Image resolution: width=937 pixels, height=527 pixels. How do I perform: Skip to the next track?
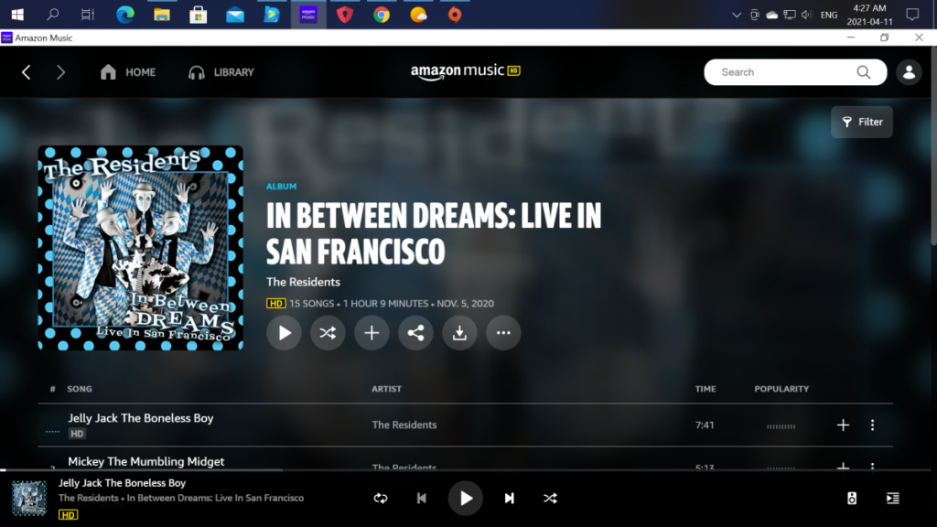coord(509,499)
